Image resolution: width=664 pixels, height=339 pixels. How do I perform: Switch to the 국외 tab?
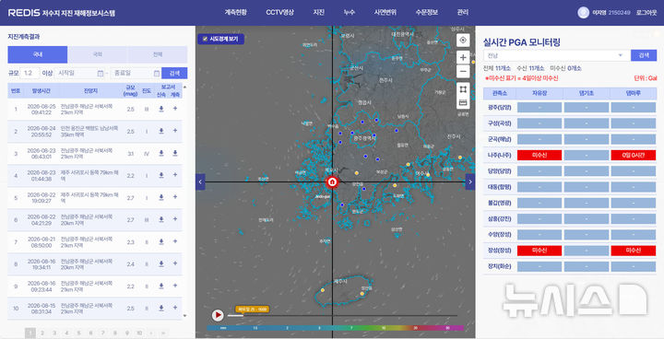point(98,54)
